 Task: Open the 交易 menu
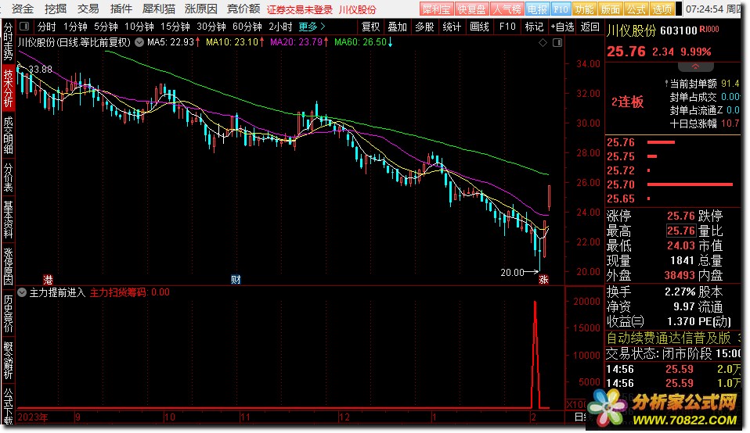click(88, 9)
